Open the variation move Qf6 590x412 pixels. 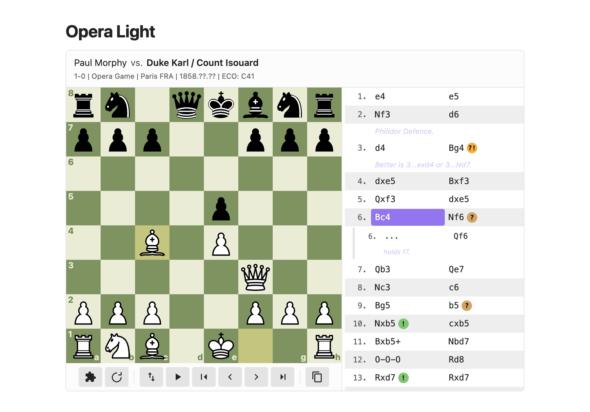coord(461,236)
